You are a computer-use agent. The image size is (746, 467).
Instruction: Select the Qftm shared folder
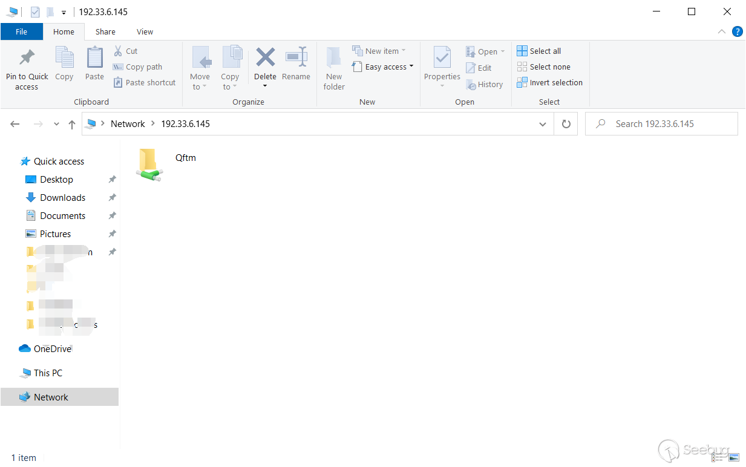click(168, 165)
